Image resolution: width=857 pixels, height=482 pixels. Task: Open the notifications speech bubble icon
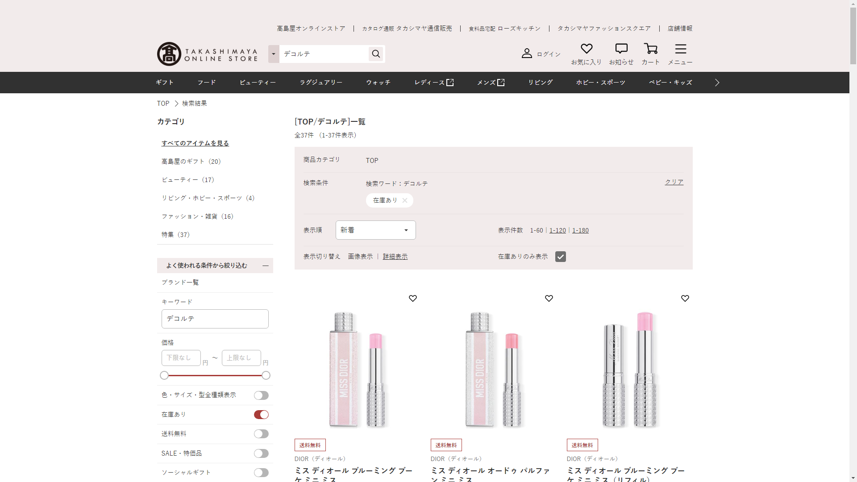[x=621, y=49]
